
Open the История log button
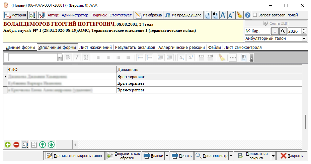click(x=15, y=15)
